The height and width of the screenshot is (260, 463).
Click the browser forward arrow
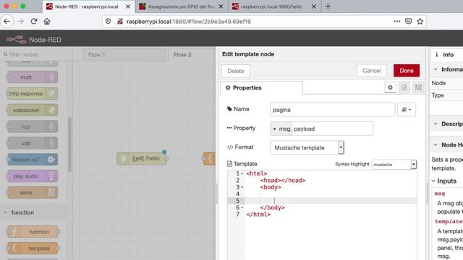pyautogui.click(x=20, y=21)
